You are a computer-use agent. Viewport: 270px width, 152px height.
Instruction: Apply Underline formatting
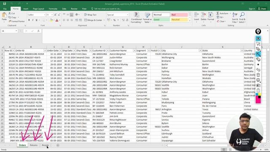36,20
